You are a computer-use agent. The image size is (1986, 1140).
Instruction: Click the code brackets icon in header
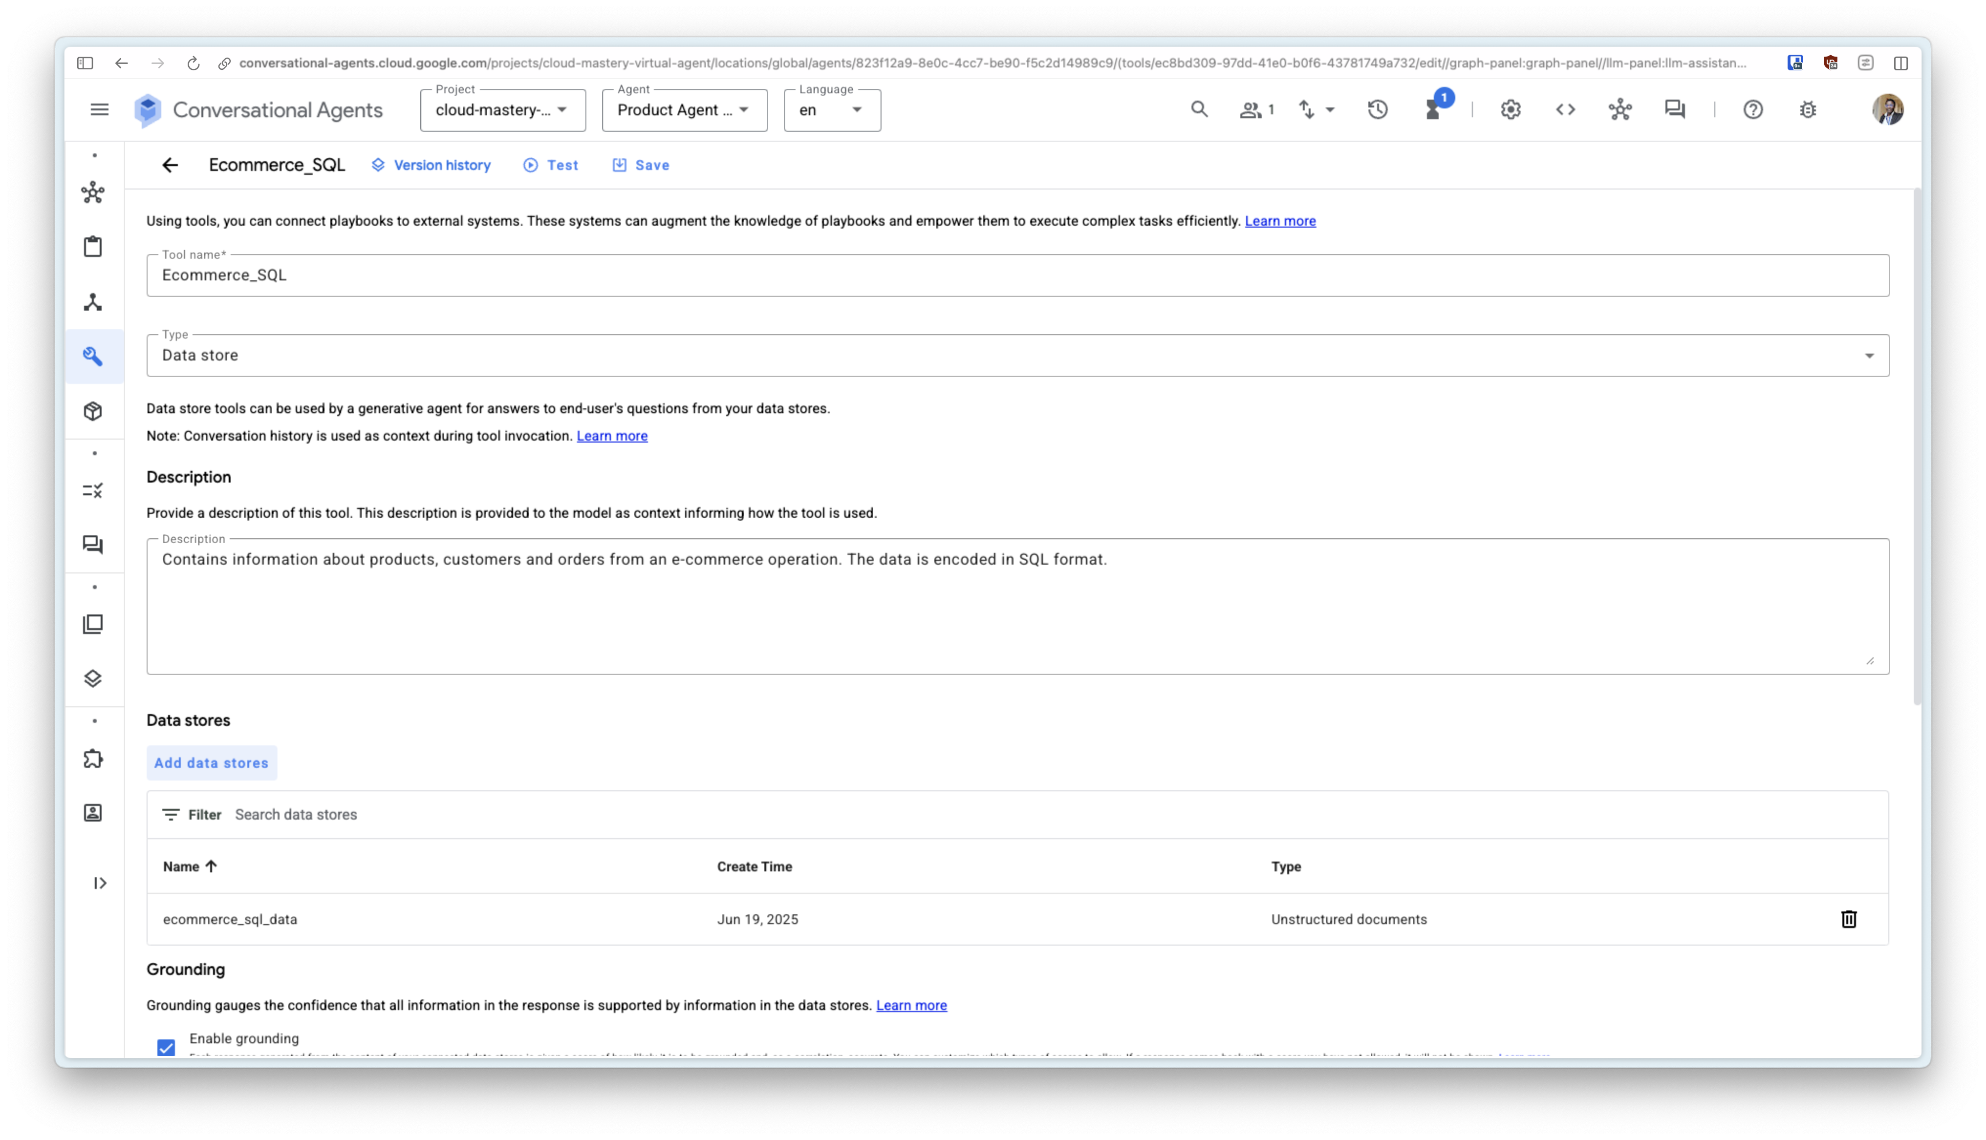(1565, 109)
